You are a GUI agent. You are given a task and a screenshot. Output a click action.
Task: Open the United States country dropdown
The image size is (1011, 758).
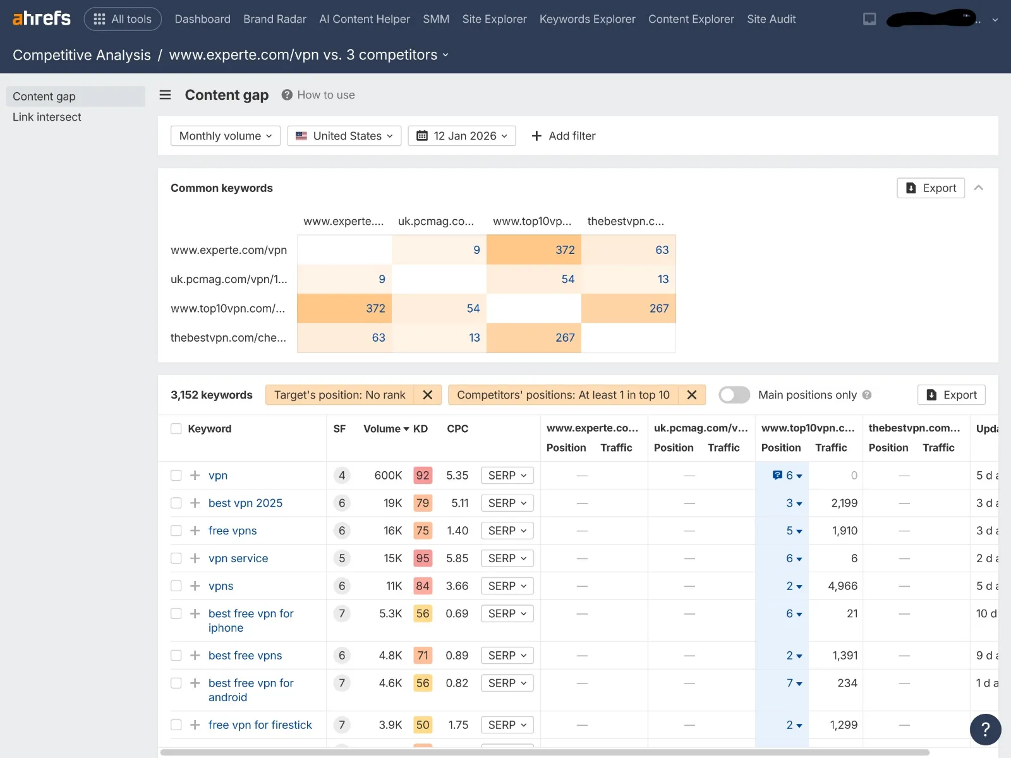(344, 136)
